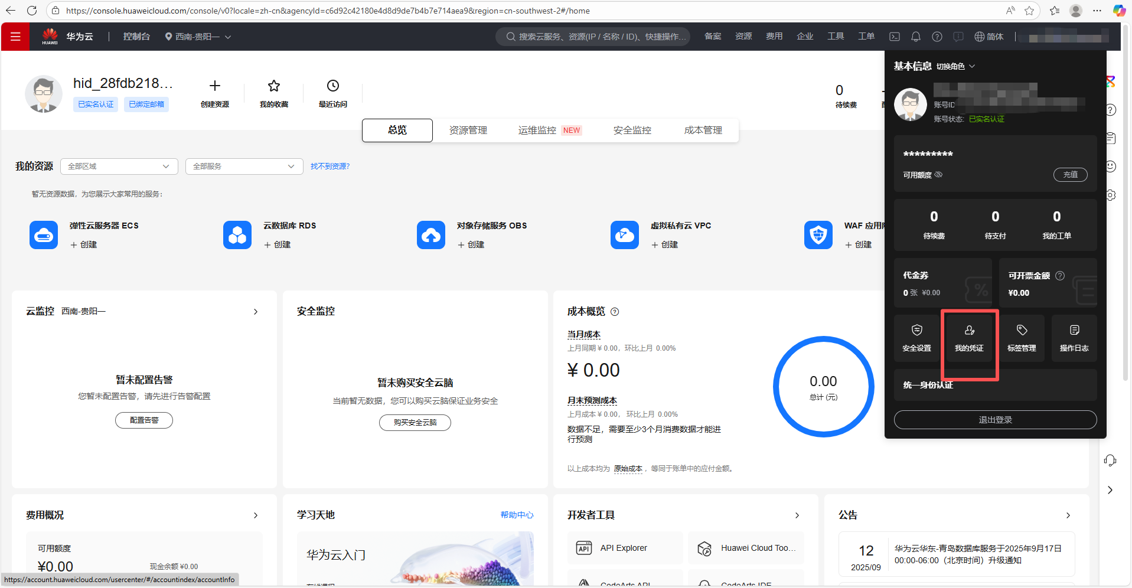Click the 找不到资源? link
The width and height of the screenshot is (1132, 588).
[330, 166]
